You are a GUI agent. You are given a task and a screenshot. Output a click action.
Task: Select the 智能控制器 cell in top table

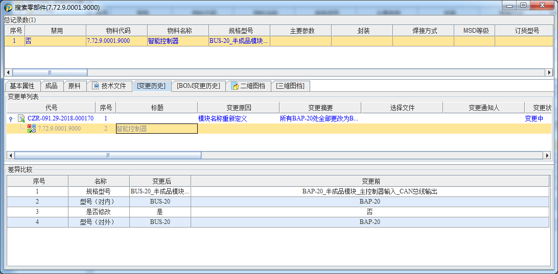pyautogui.click(x=178, y=41)
